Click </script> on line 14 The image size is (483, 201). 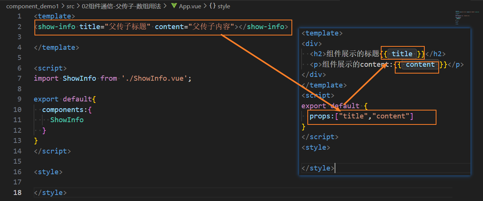pos(52,151)
